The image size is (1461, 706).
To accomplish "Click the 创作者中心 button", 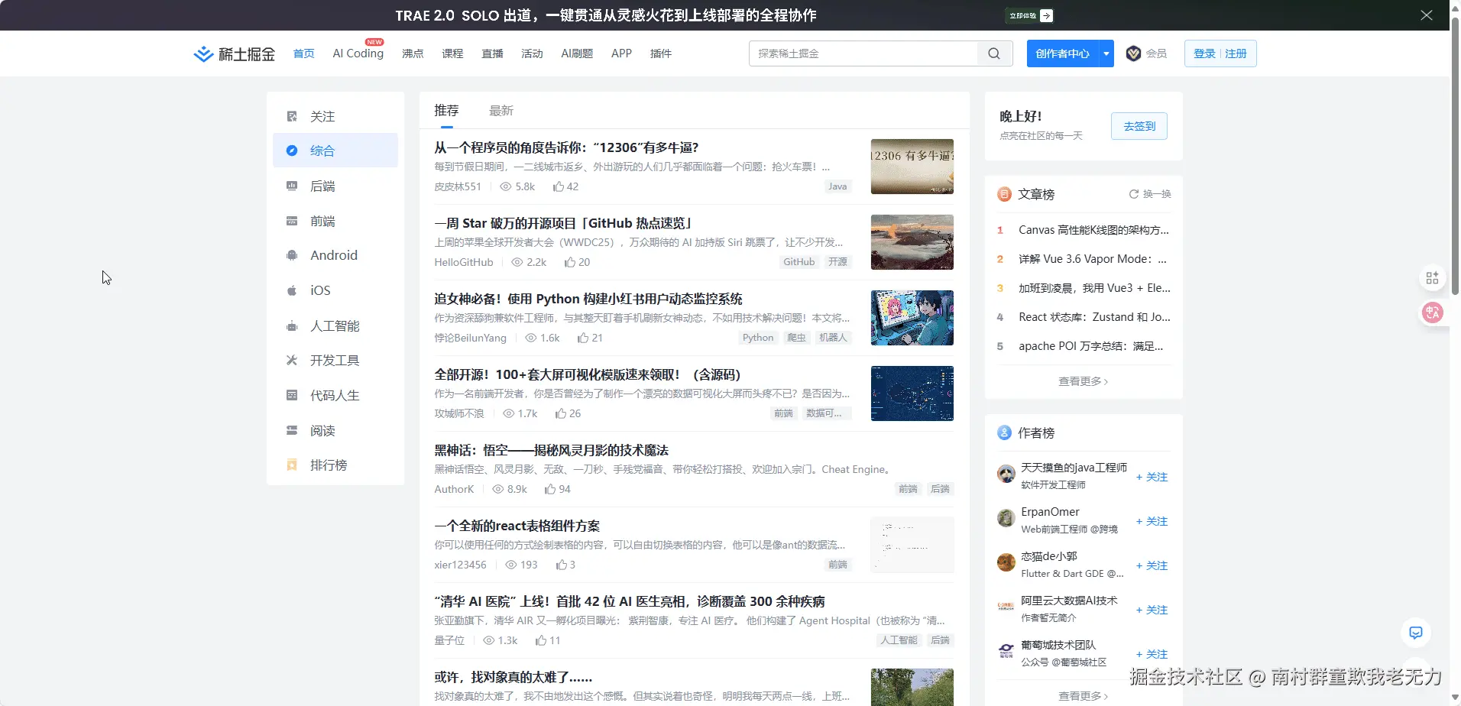I will [1063, 53].
